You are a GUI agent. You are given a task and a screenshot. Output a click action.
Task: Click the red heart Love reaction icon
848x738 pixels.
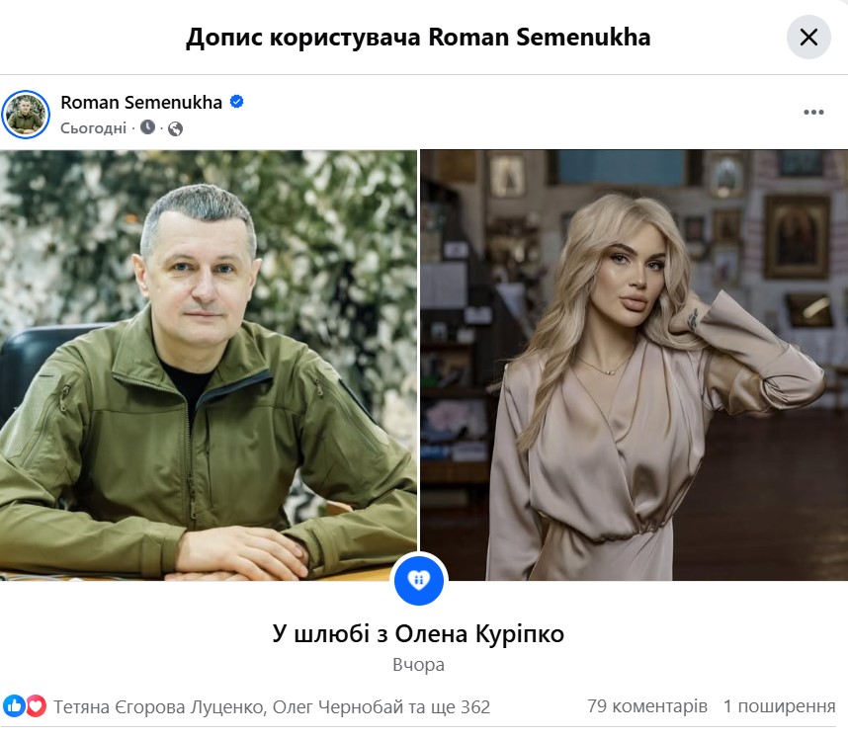coord(36,705)
